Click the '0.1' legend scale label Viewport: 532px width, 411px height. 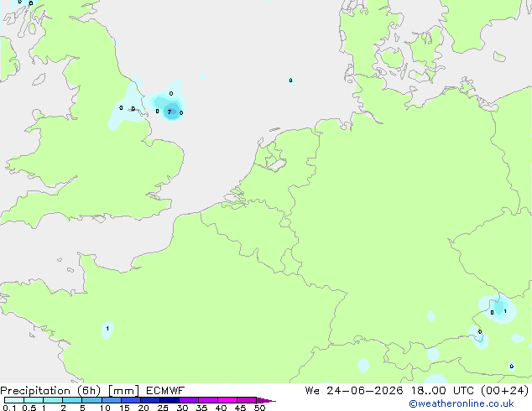coord(9,408)
